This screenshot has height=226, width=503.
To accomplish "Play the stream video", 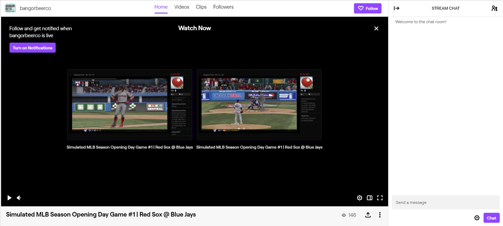I will click(x=9, y=198).
